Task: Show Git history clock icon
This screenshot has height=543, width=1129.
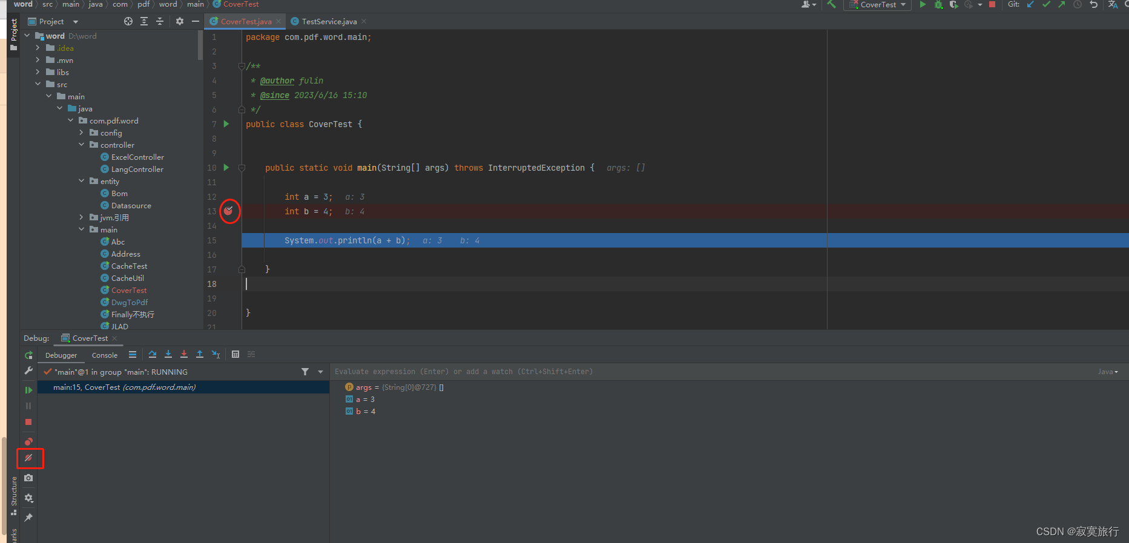Action: pyautogui.click(x=1078, y=5)
